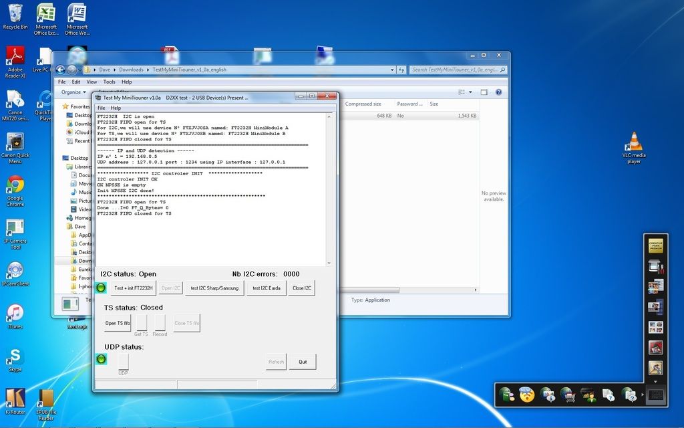Select the Google Chrome desktop icon

pos(15,191)
